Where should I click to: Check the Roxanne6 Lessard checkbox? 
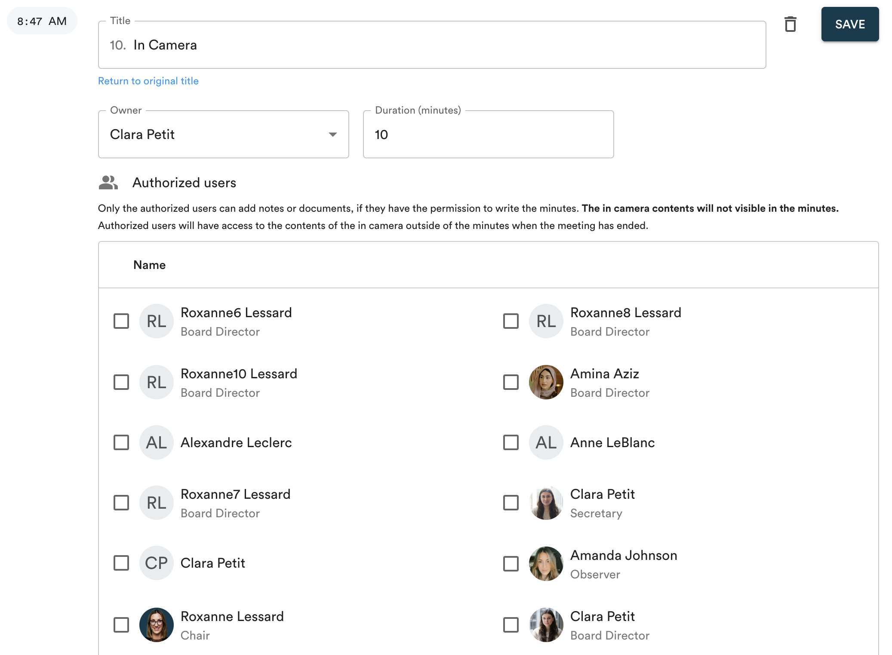pyautogui.click(x=121, y=321)
